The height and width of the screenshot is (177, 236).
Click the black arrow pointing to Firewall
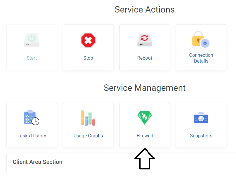coord(145,159)
